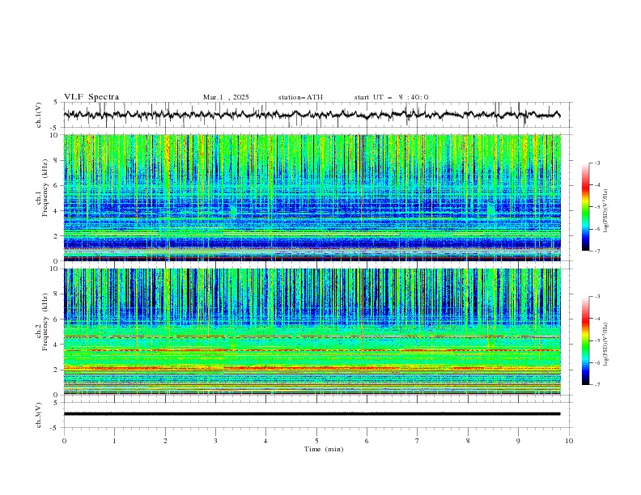Click the ch.1 spectrogram color bar

[585, 207]
